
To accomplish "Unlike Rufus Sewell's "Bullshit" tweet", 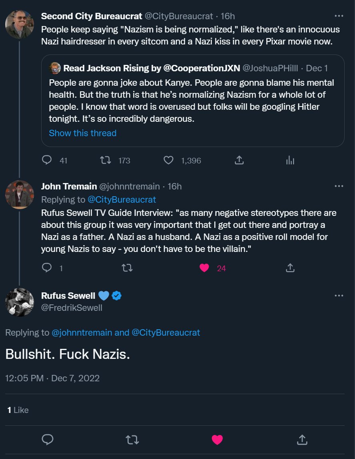I will point(217,439).
